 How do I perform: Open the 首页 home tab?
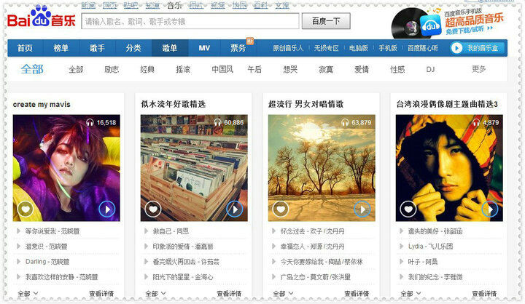coord(25,48)
